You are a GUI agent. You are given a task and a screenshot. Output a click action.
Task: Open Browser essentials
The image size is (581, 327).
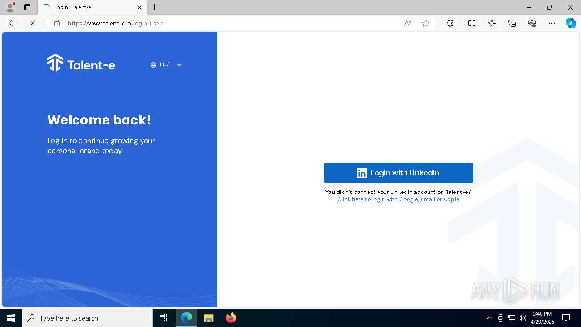click(532, 23)
